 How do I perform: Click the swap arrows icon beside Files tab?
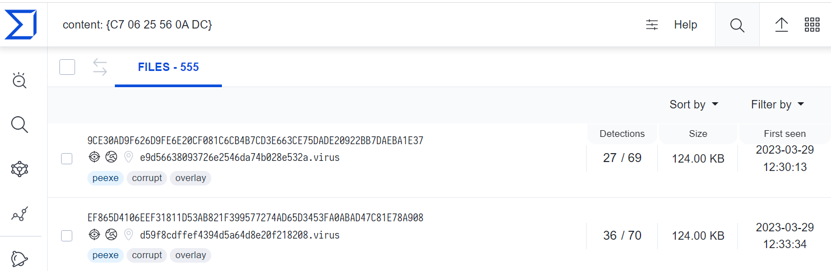(100, 67)
